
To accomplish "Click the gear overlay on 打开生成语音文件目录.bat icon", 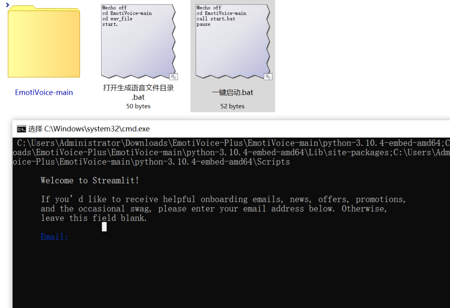I will 174,77.
